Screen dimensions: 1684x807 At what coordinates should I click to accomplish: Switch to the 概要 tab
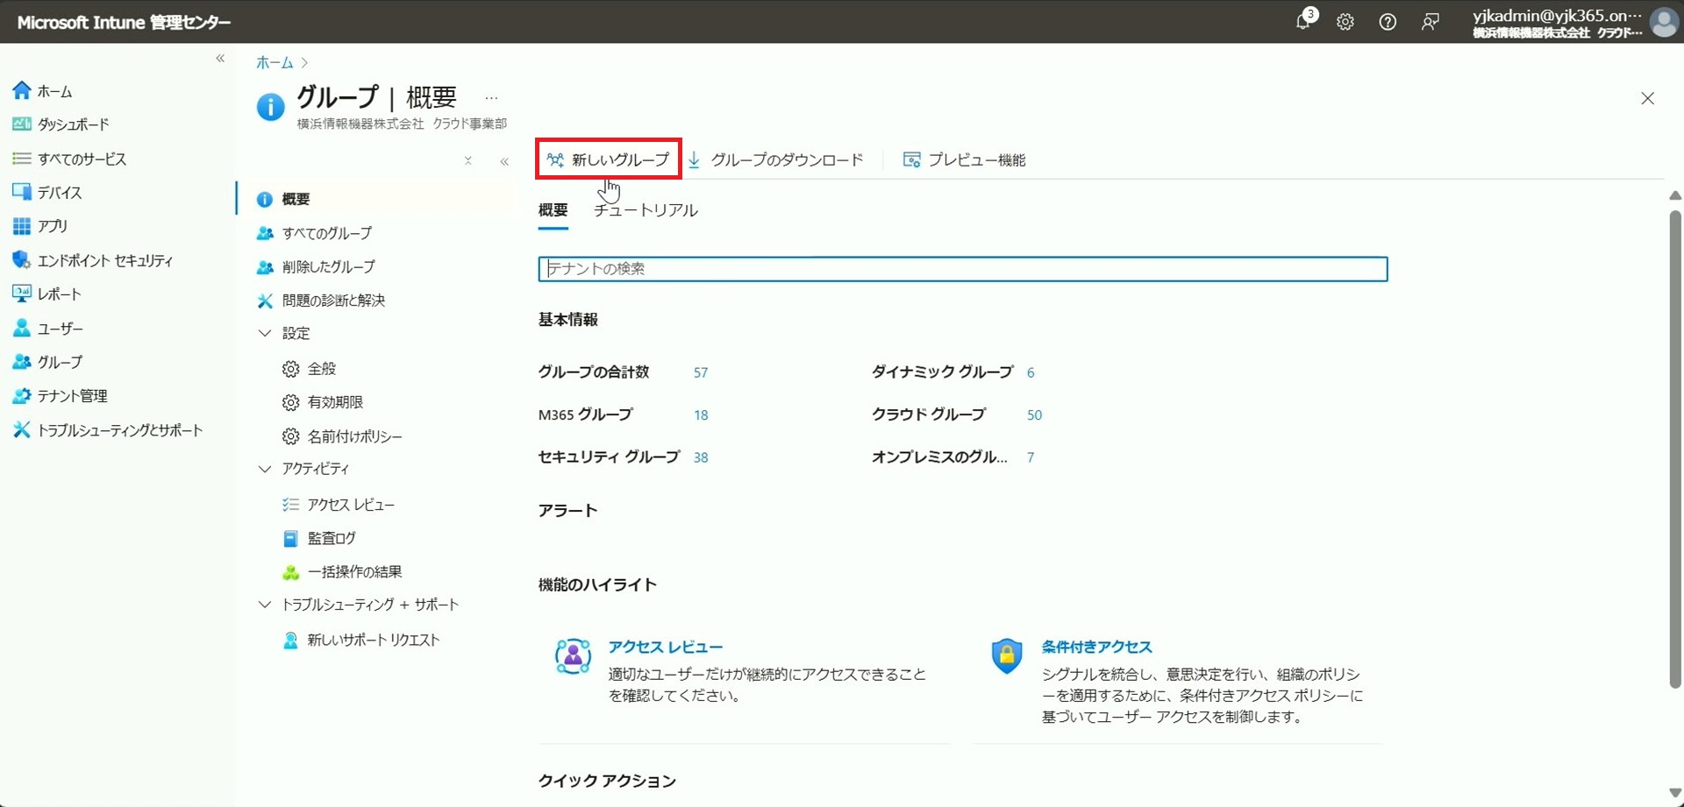pos(553,210)
